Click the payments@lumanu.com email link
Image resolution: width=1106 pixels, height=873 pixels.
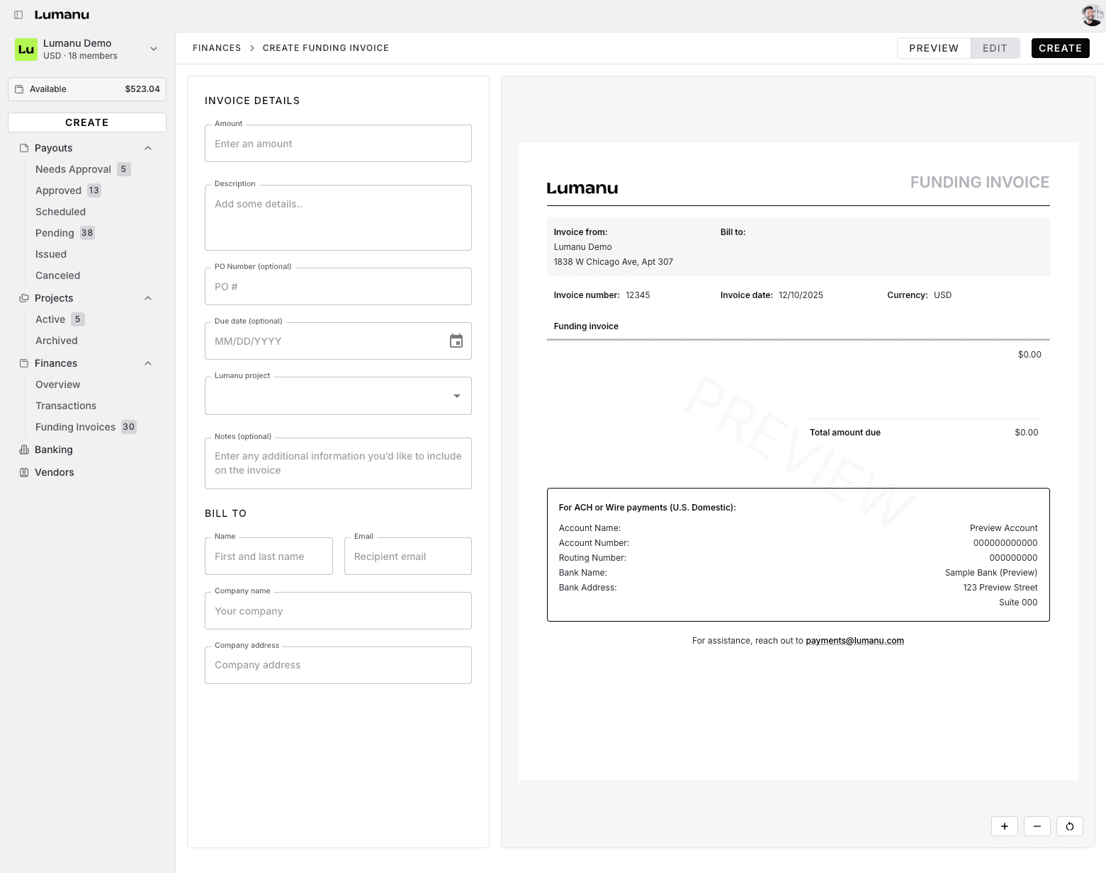pyautogui.click(x=854, y=641)
